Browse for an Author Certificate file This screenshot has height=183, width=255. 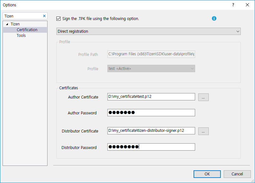point(203,97)
